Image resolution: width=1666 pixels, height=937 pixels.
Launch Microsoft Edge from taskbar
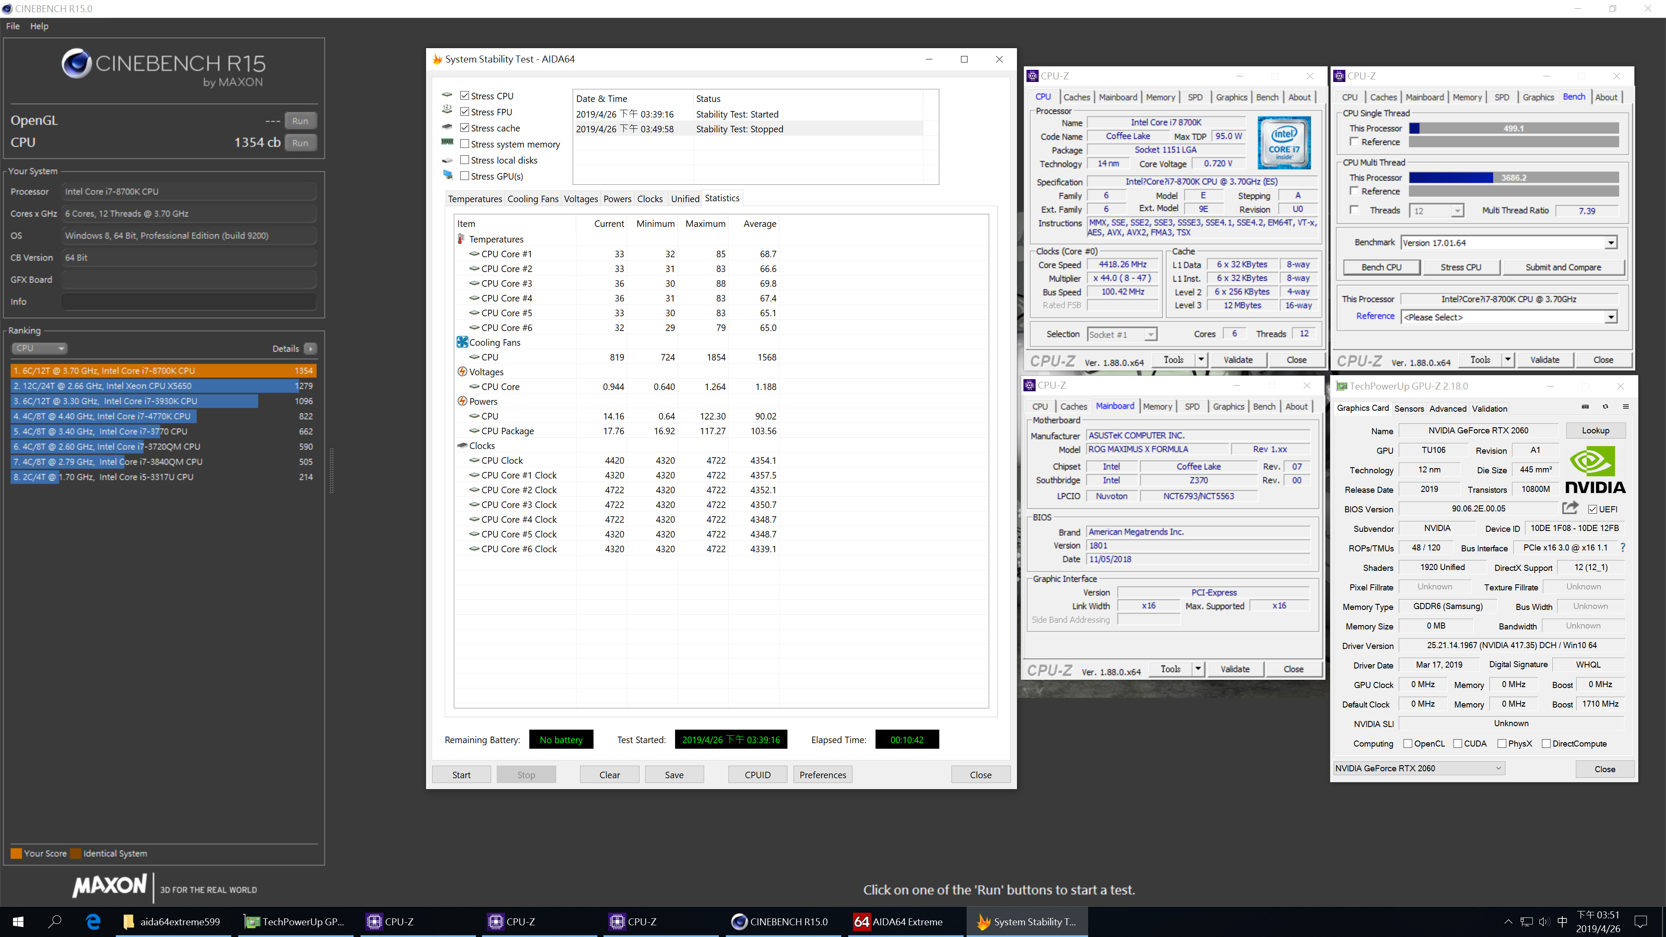click(93, 921)
